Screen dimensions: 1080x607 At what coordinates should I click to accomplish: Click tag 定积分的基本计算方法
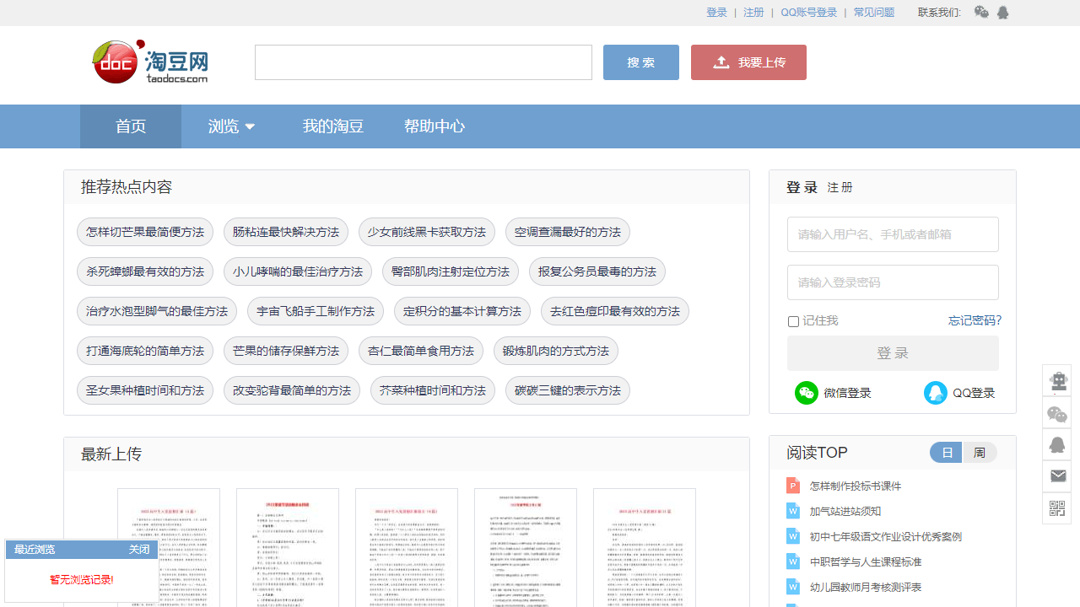(x=462, y=311)
